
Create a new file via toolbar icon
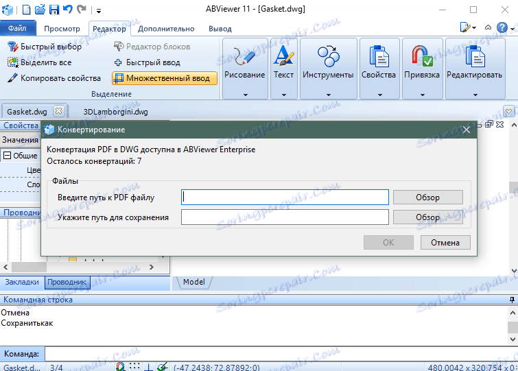pos(26,10)
